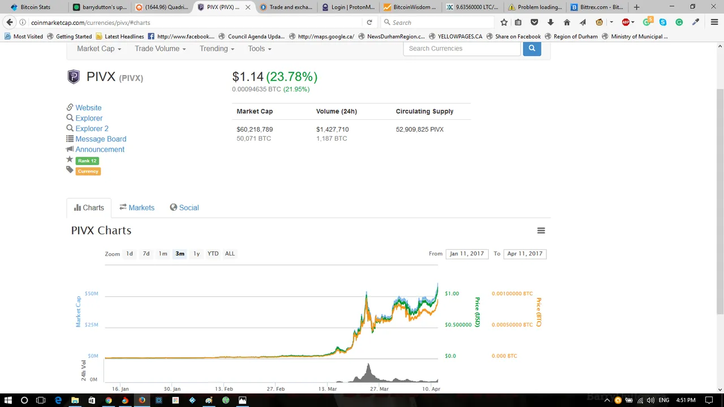Open Task View on the taskbar

(x=41, y=400)
